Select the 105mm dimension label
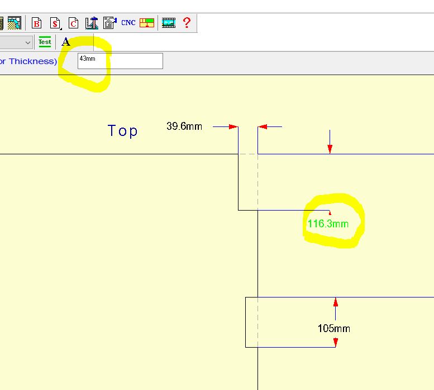This screenshot has width=434, height=390. [x=334, y=328]
